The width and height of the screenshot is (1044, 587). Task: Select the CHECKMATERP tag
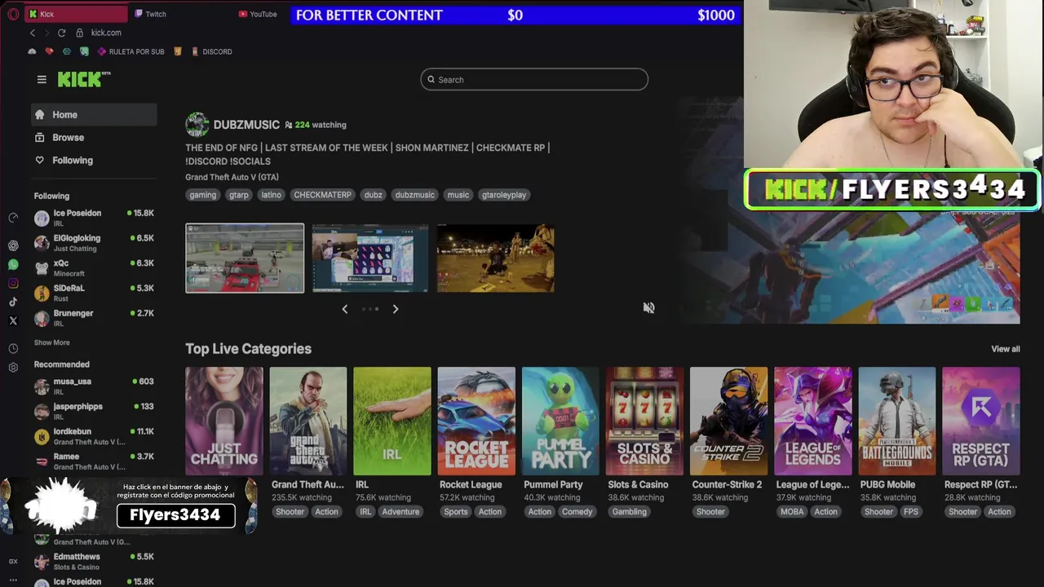[x=322, y=195]
